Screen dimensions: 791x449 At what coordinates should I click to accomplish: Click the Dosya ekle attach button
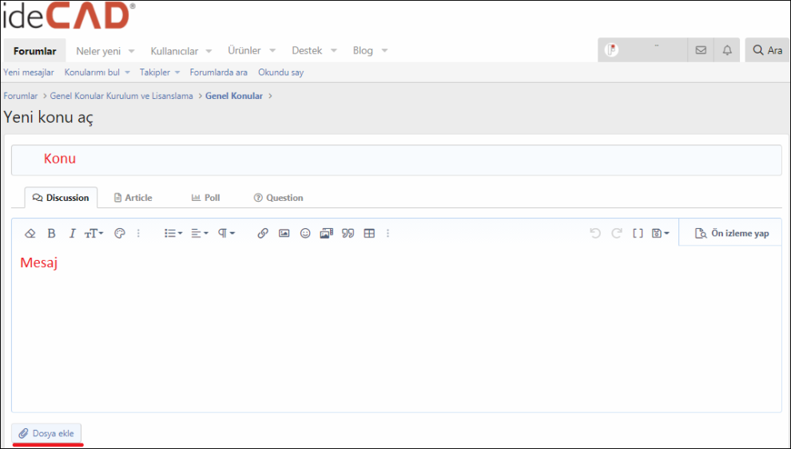[46, 433]
